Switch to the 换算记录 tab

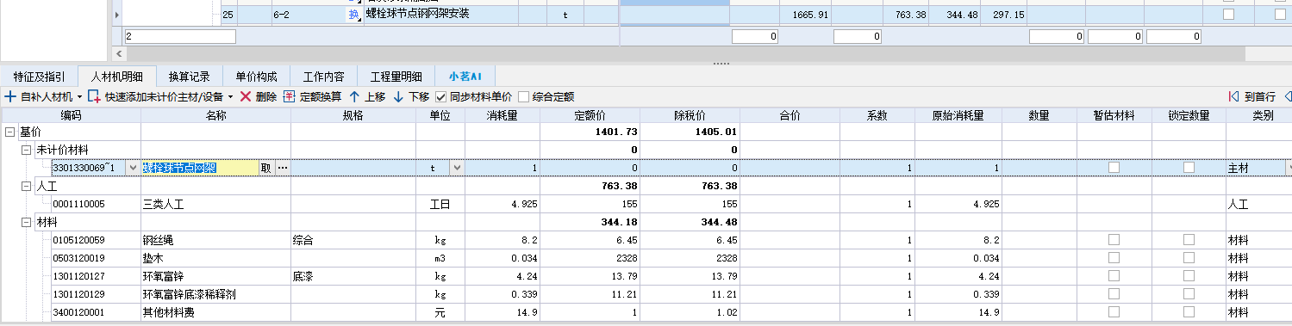pos(190,76)
